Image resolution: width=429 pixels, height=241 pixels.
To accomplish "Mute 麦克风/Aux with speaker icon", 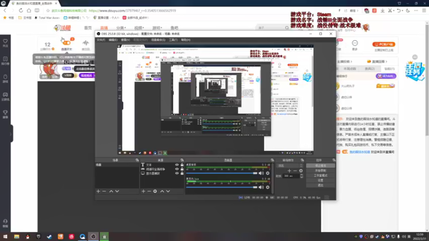I will pyautogui.click(x=261, y=187).
